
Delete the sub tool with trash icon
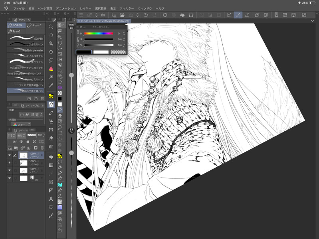point(42,99)
